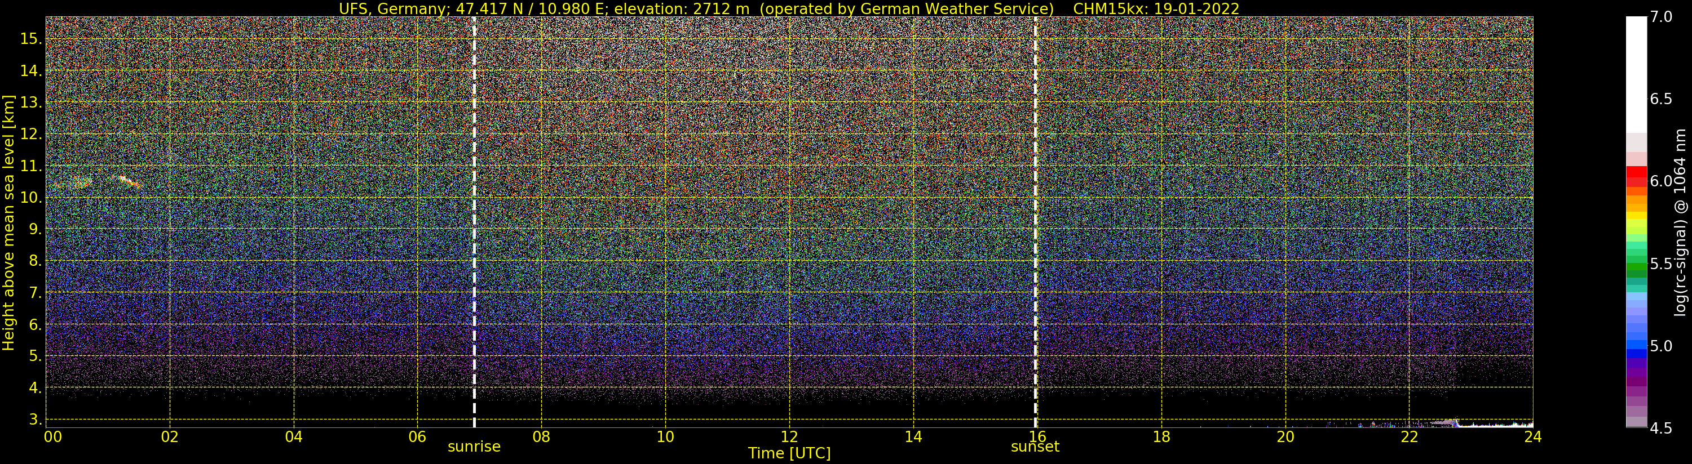Click the 'Time [UTC]' axis title
Viewport: 1692px width, 464px height.
pyautogui.click(x=789, y=453)
